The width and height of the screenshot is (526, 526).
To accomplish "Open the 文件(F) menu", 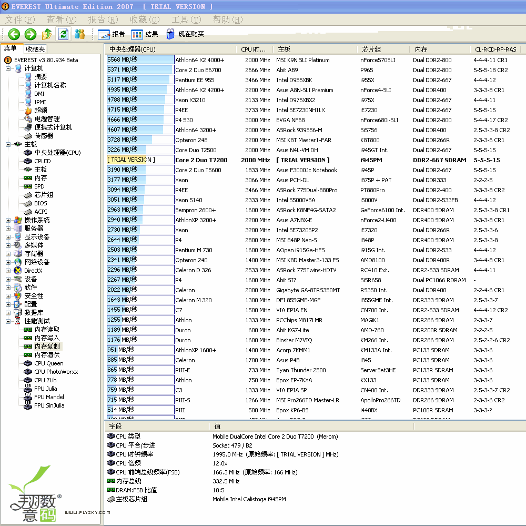I will [20, 20].
